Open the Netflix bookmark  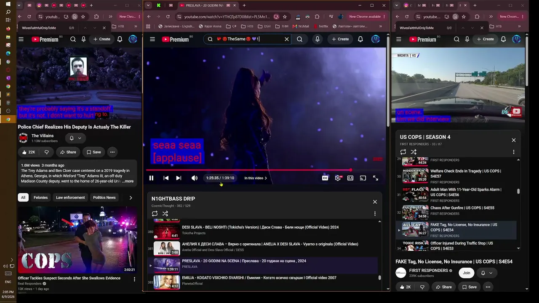[320, 26]
